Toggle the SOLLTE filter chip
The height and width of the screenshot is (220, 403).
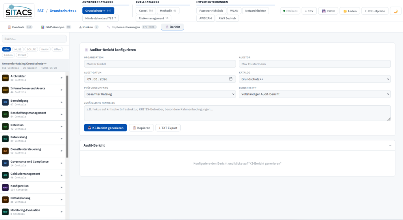click(x=31, y=49)
